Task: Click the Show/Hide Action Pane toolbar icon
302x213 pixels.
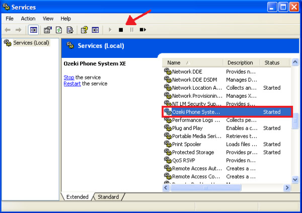Action: 95,30
